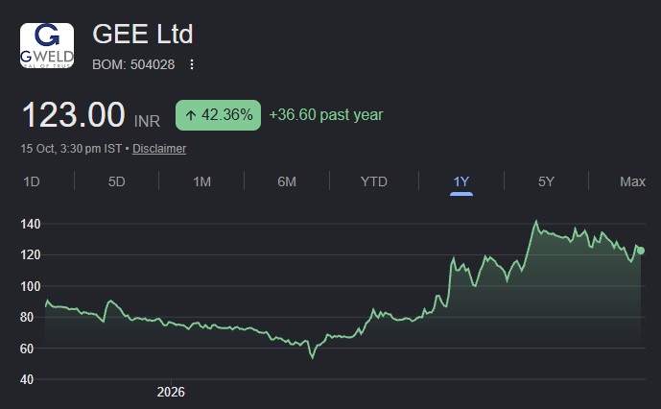This screenshot has width=661, height=409.
Task: Click the current price dot on chart
Action: 641,251
